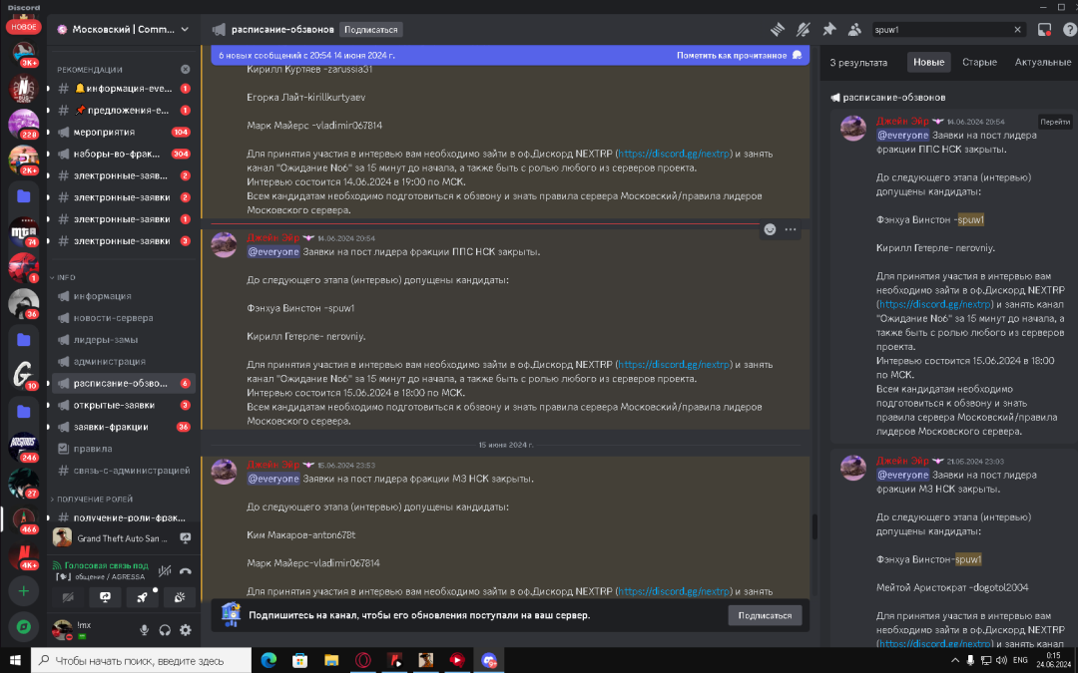The image size is (1078, 673).
Task: Share your screen from the voice panel
Action: tap(105, 597)
